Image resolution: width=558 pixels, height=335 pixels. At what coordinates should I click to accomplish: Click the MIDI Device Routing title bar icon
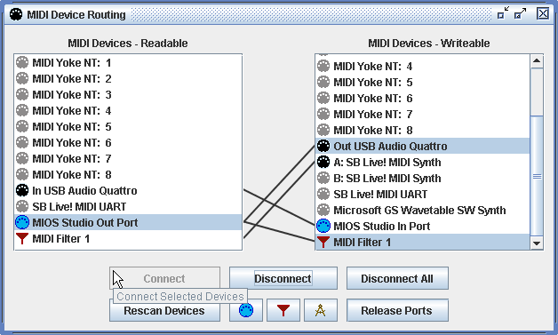click(x=16, y=14)
